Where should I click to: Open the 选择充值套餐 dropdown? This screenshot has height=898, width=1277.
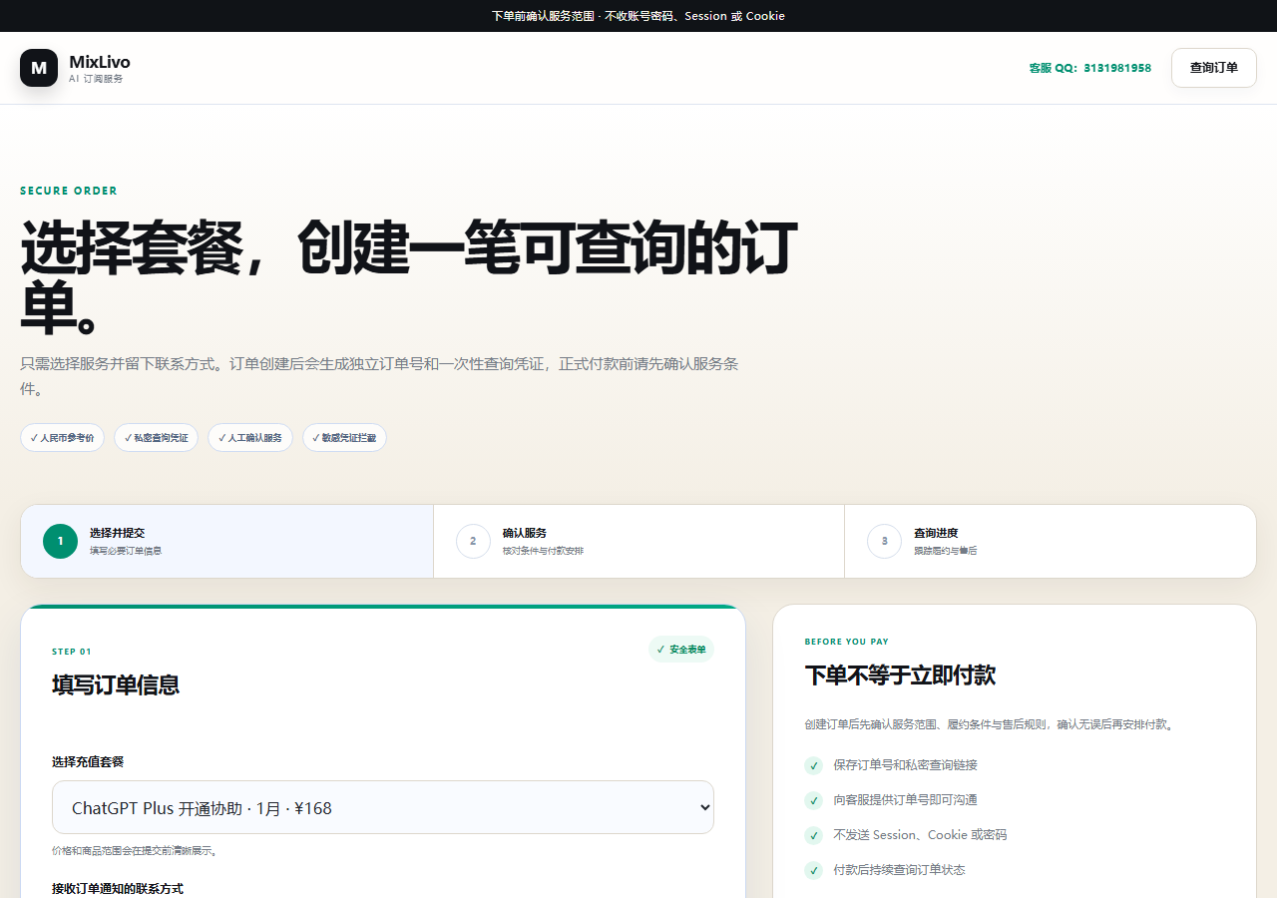click(x=383, y=807)
